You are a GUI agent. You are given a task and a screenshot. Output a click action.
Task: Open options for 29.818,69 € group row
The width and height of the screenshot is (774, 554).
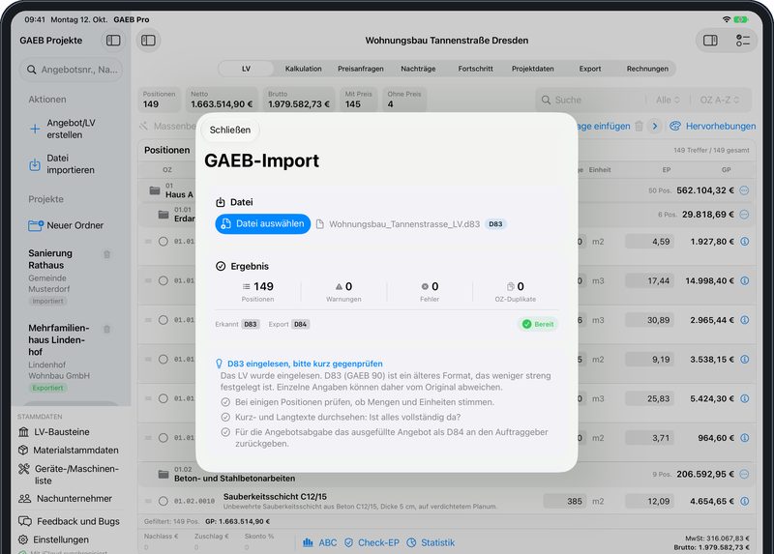click(x=744, y=214)
